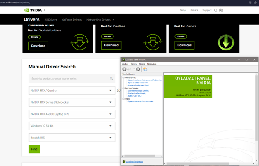Open the Windows 10 64-bit operating system dropdown
Image resolution: width=259 pixels, height=166 pixels.
(72, 126)
